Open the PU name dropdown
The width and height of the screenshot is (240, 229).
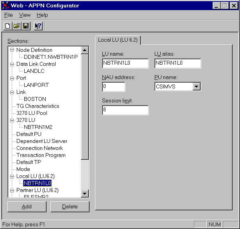click(197, 86)
